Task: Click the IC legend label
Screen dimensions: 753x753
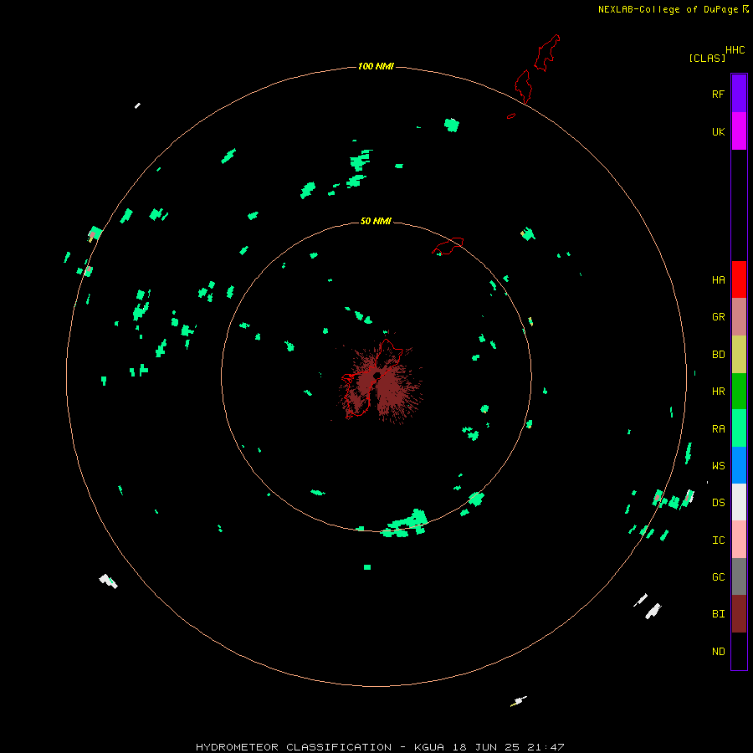Action: click(x=718, y=540)
